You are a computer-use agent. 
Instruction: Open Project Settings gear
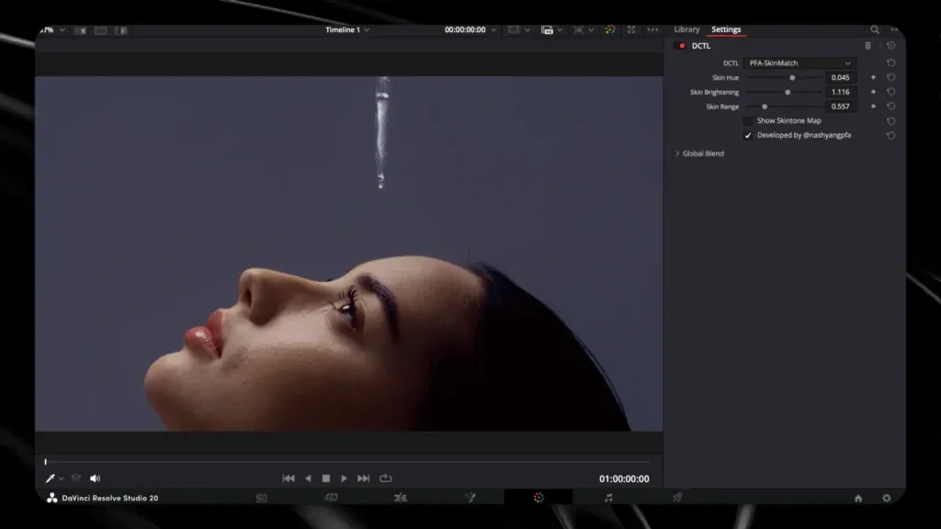click(887, 499)
